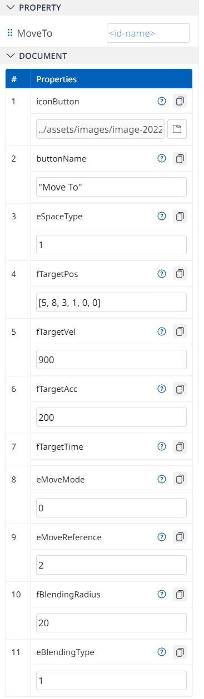Copy the fTargetPos property
Image resolution: width=204 pixels, height=699 pixels.
(180, 274)
